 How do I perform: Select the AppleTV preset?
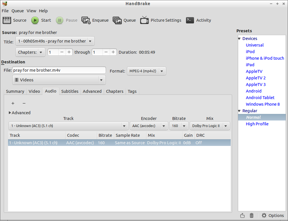[x=254, y=72]
